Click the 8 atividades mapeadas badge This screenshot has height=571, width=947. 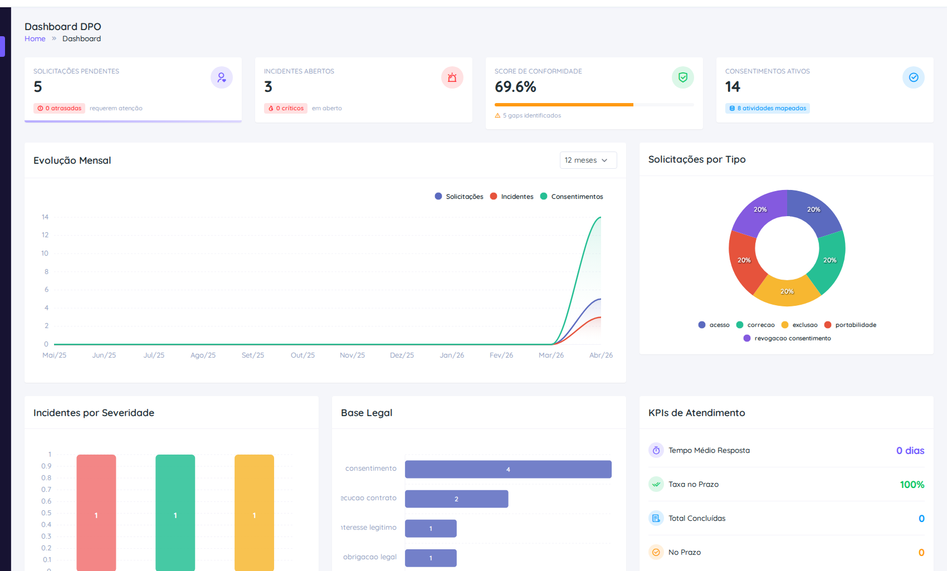(x=767, y=108)
